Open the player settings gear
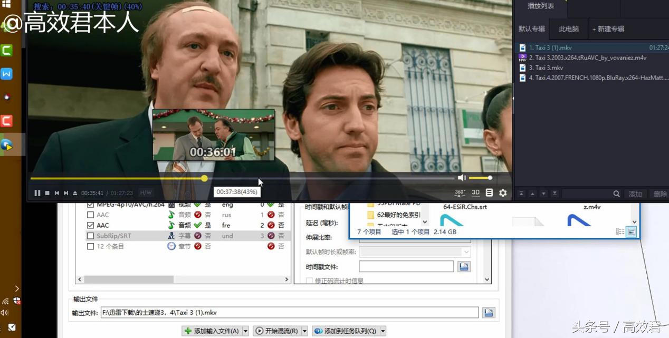The image size is (669, 338). point(503,193)
